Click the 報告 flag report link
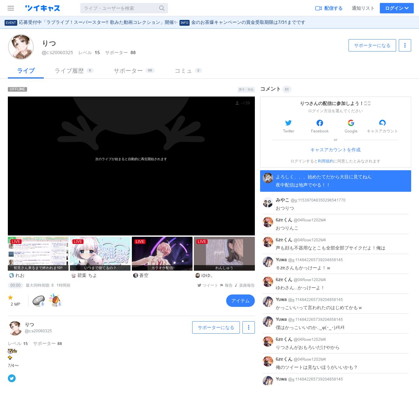Viewport: 419px width, 406px height. coord(226,285)
